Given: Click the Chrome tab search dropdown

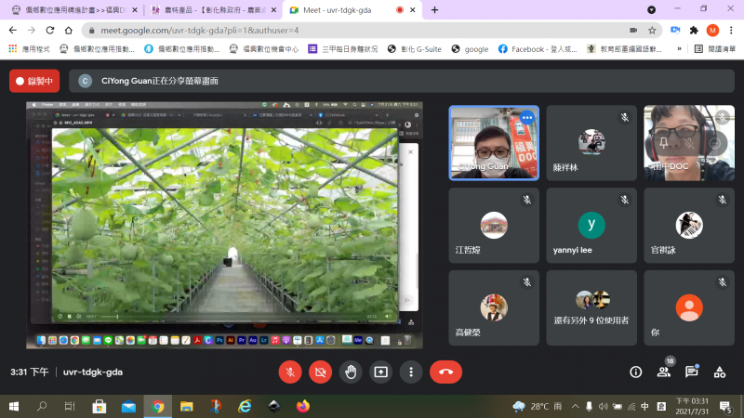Looking at the screenshot, I should (x=652, y=10).
